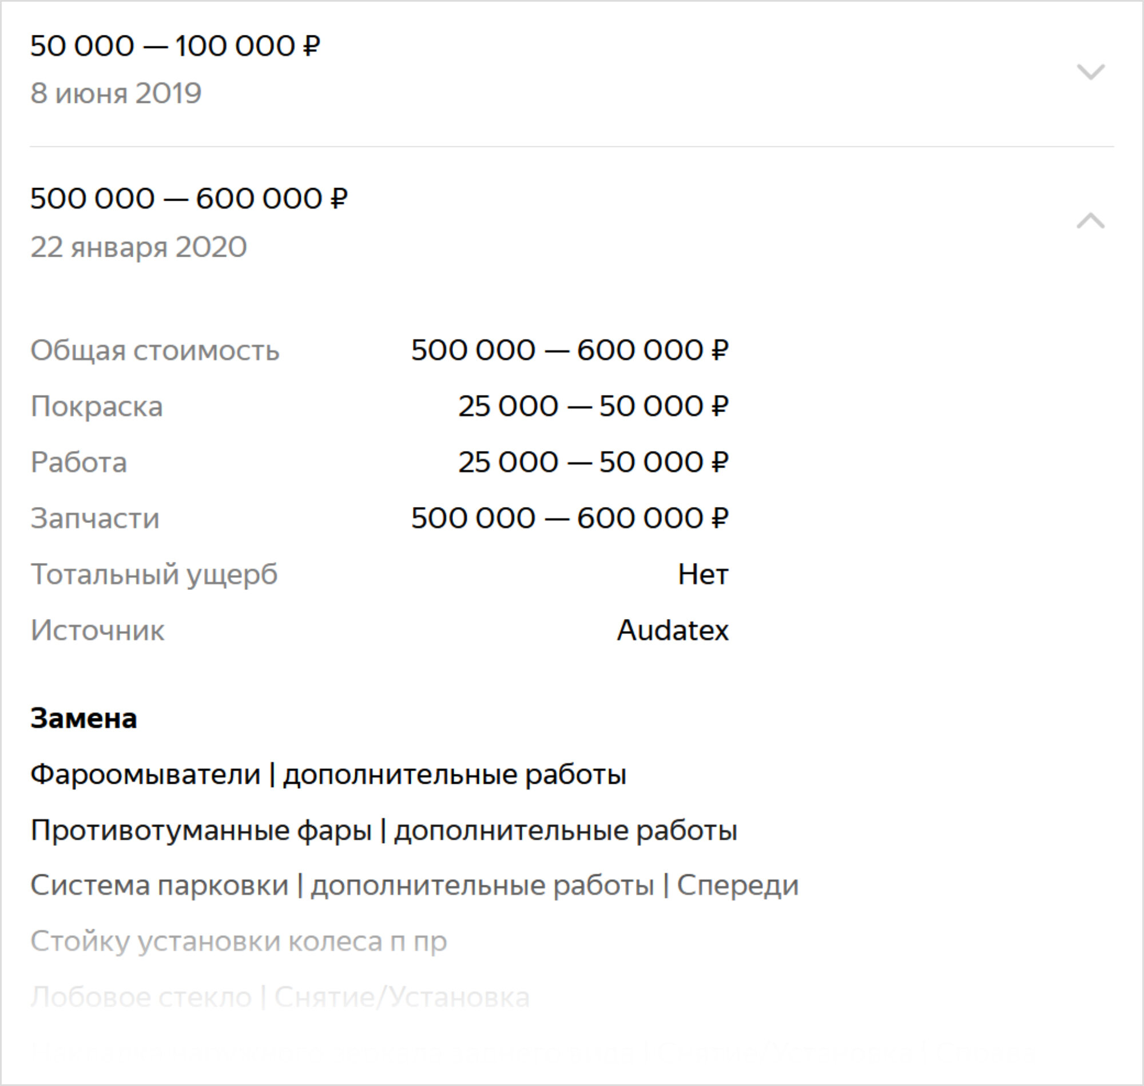
Task: Expand the 8 июня 2019 estimate chevron
Action: (1090, 72)
